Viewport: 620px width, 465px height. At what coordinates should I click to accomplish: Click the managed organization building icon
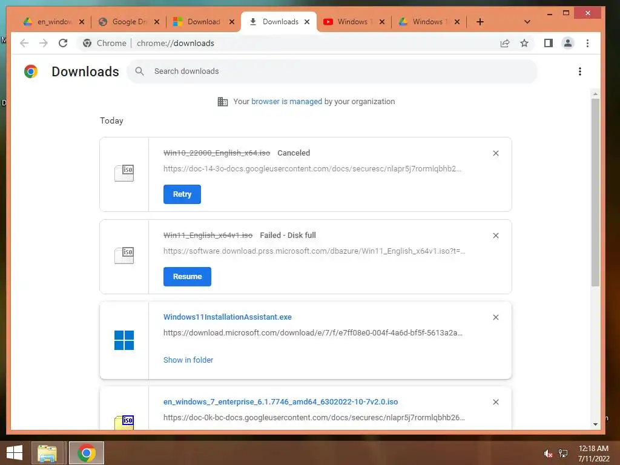point(223,102)
